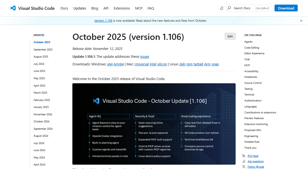This screenshot has width=308, height=169.
Task: Click the X Follow @code icon
Action: [244, 167]
